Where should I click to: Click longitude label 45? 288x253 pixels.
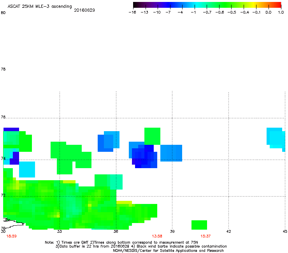coord(285,231)
